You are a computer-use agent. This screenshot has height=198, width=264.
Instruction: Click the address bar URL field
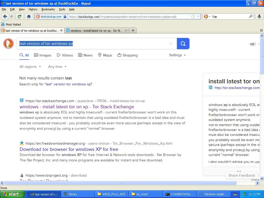pos(129,16)
